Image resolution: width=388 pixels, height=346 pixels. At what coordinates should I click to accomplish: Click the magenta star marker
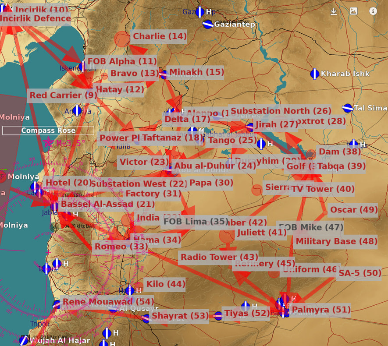click(48, 143)
